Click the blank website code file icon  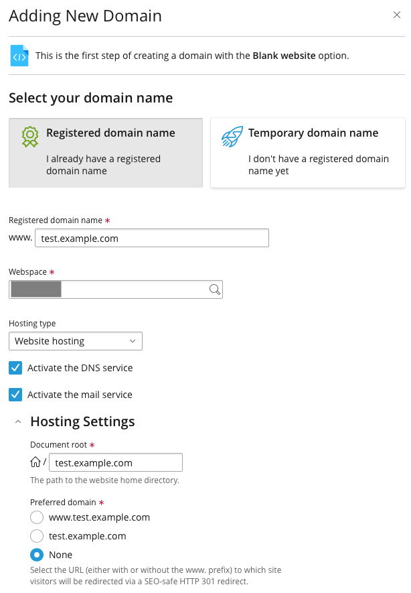pos(19,56)
